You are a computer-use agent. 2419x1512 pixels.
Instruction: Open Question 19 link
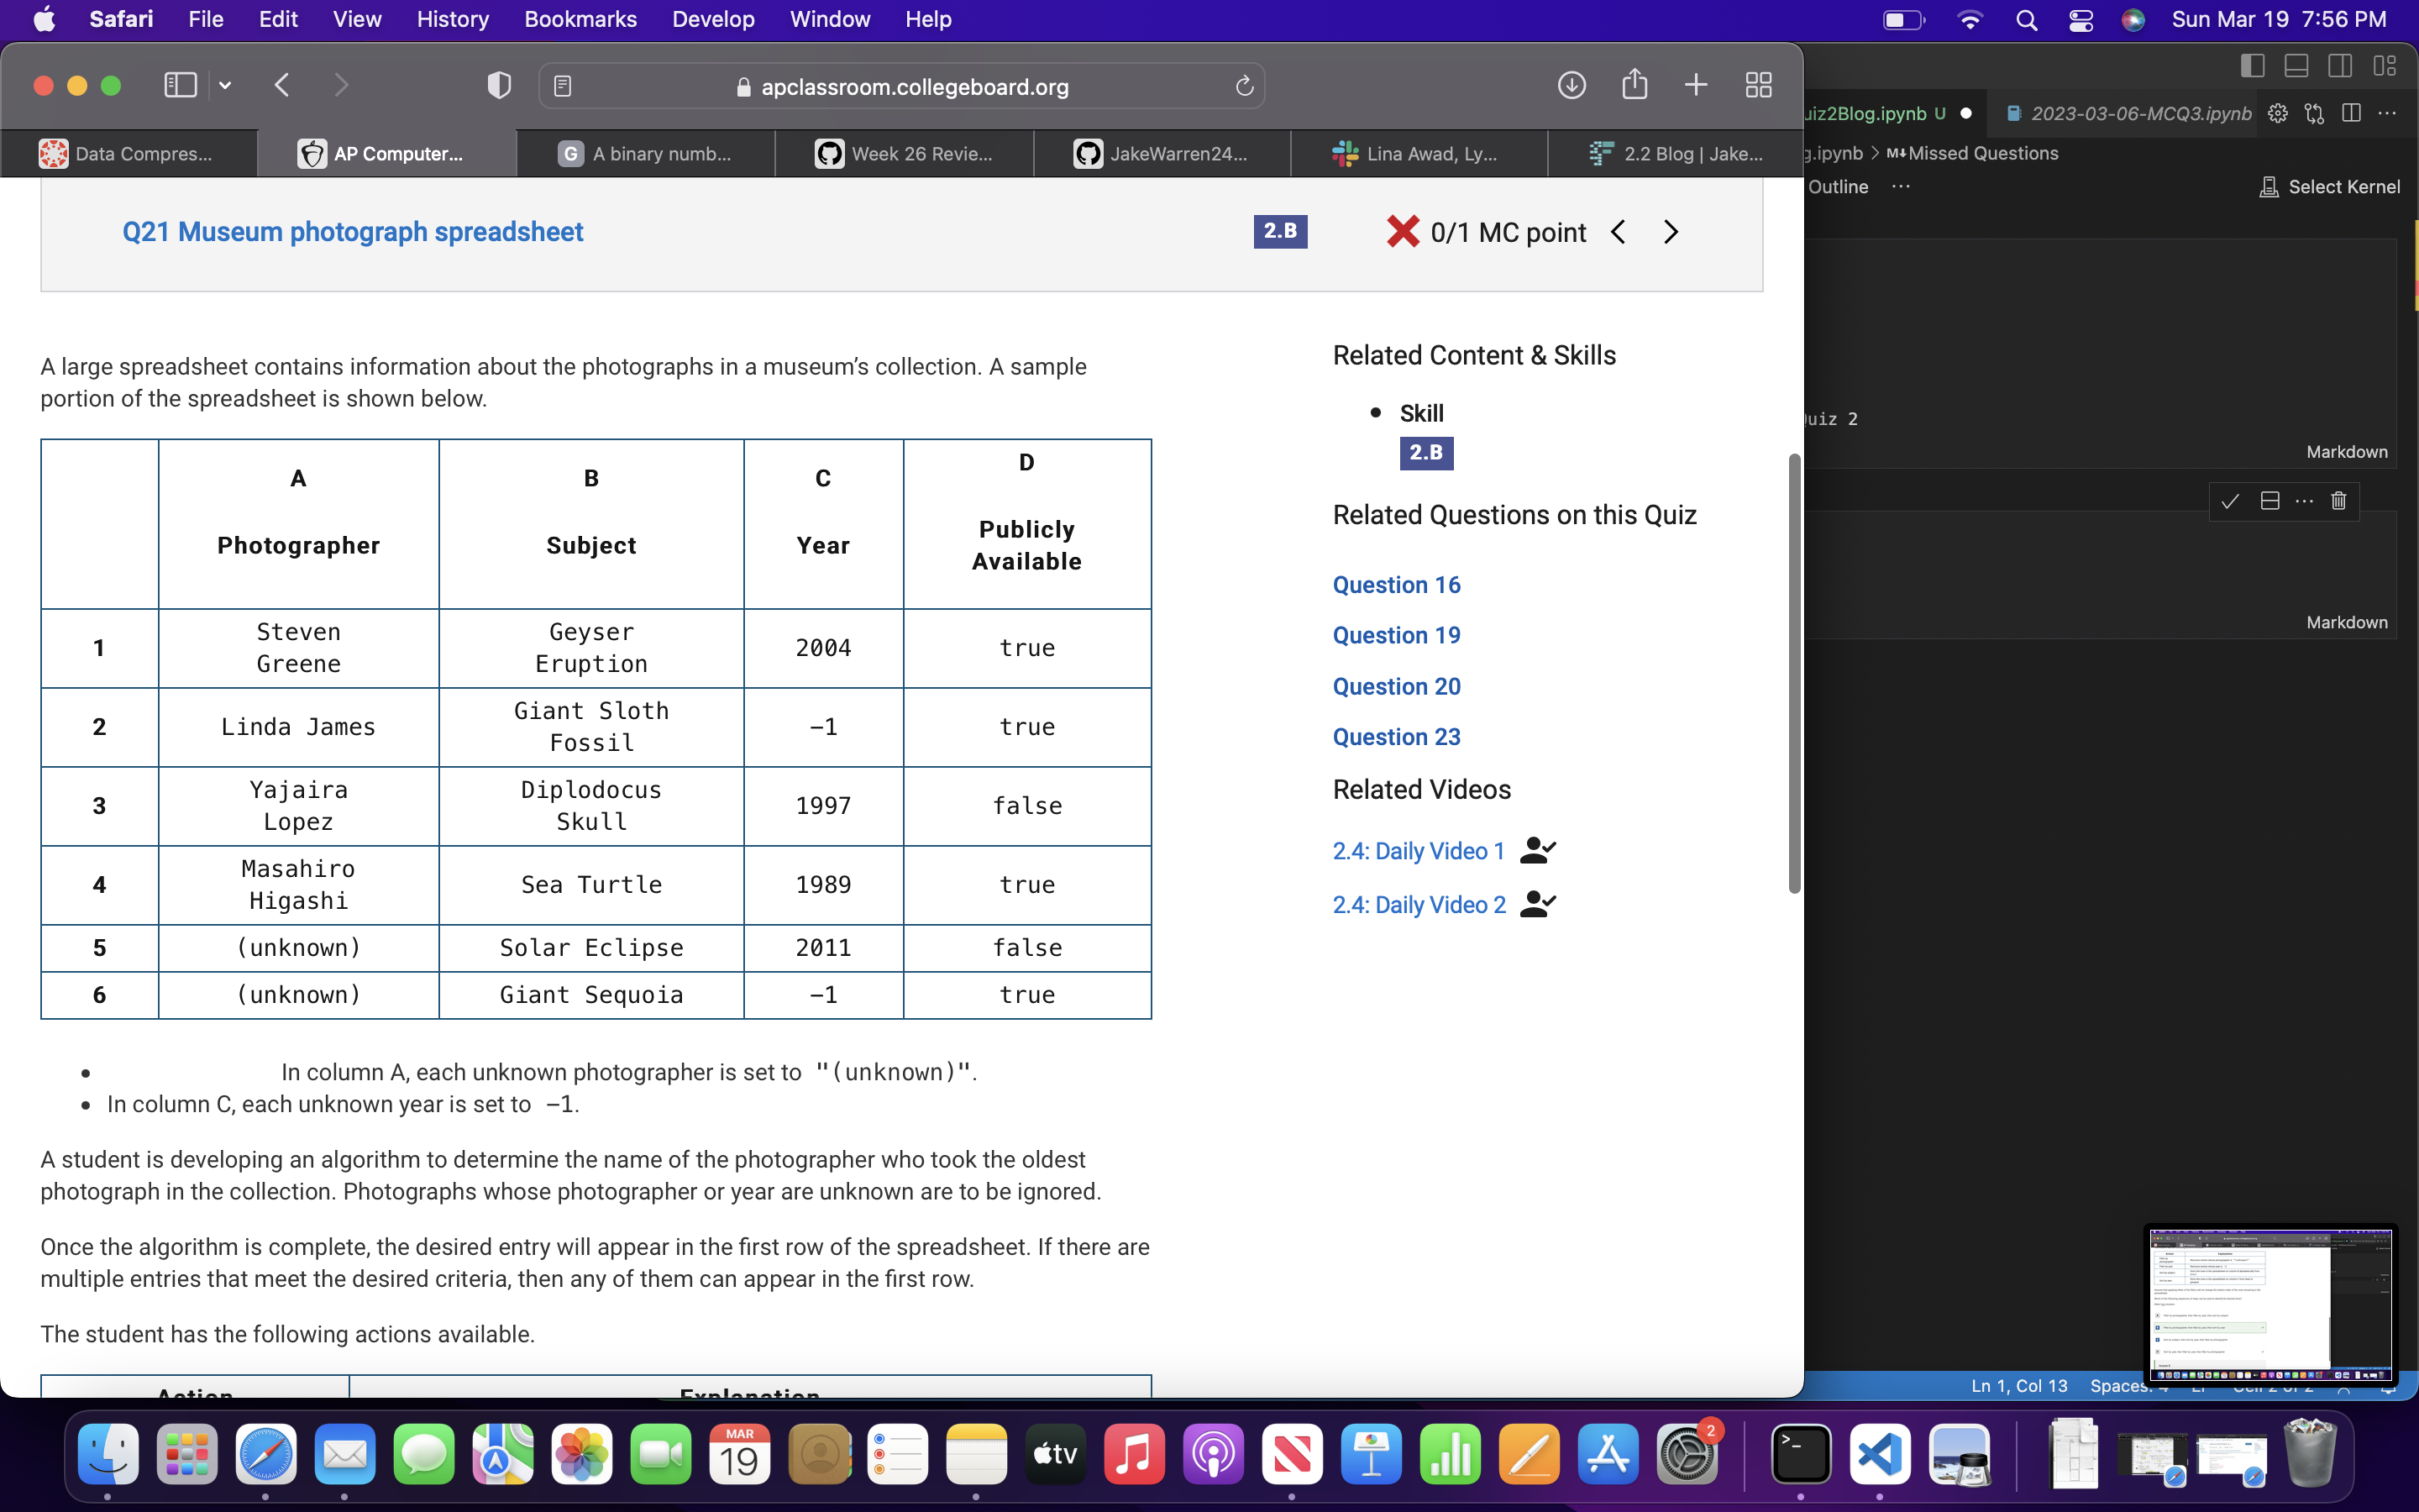click(x=1397, y=635)
